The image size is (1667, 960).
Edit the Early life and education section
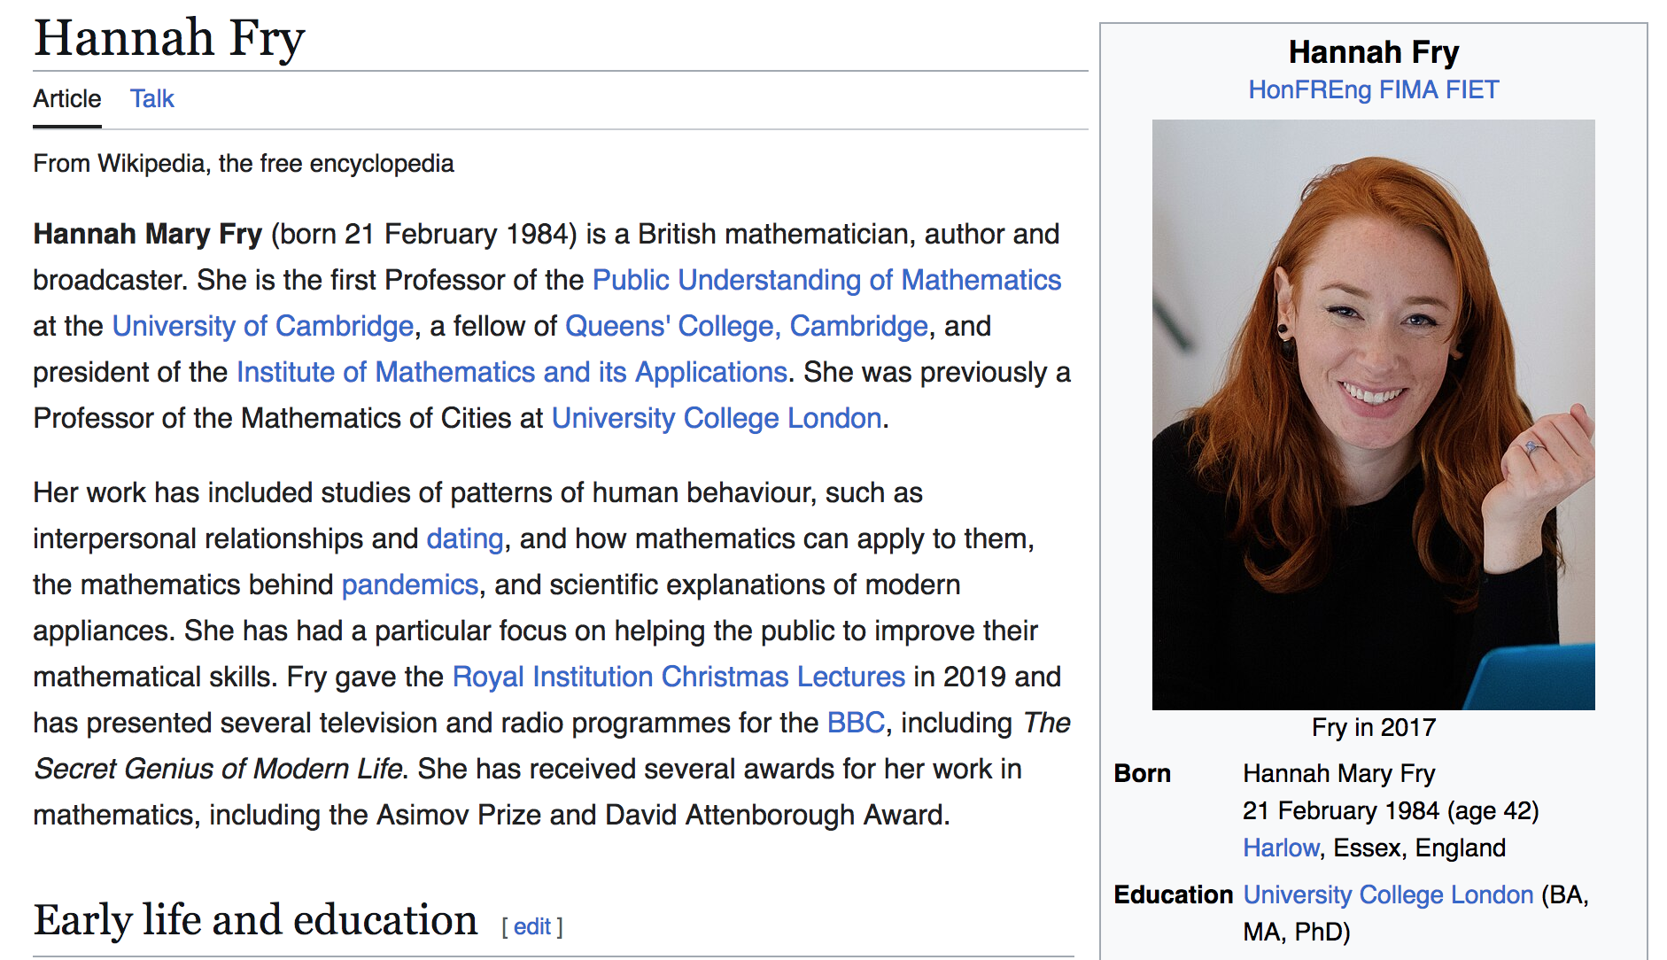point(532,926)
